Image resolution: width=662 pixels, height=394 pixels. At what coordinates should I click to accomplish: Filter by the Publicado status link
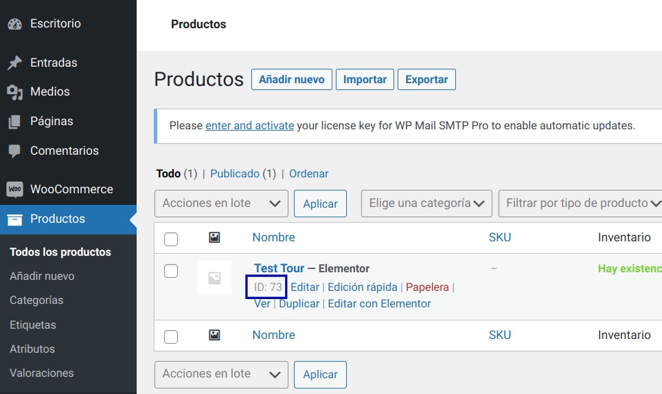tap(235, 174)
